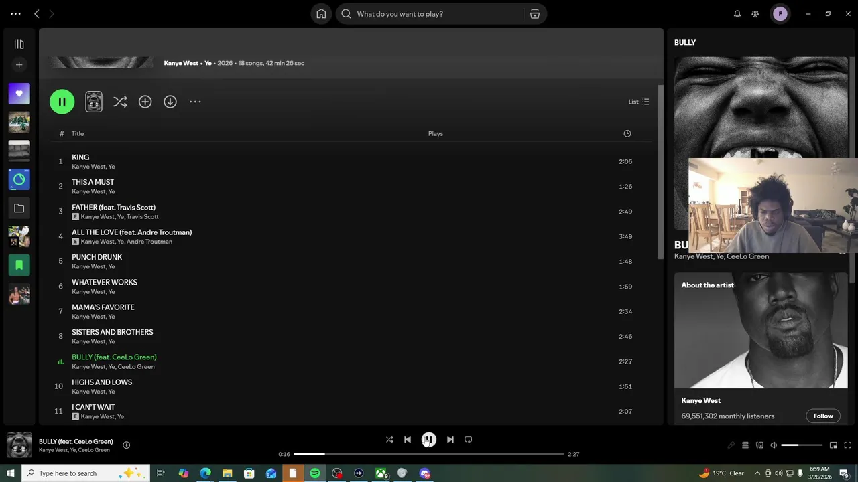Go back with the left arrow
858x482 pixels.
pyautogui.click(x=37, y=14)
